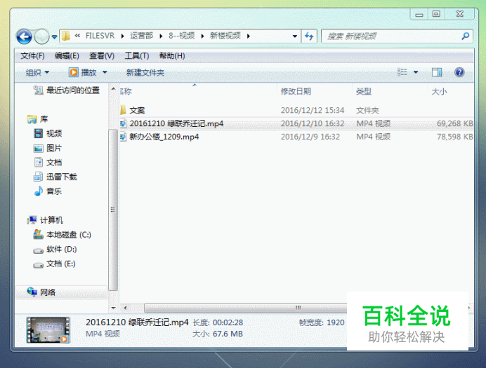Expand the arrow after 运营部 in path
Viewport: 486px width, 368px height.
click(x=161, y=36)
